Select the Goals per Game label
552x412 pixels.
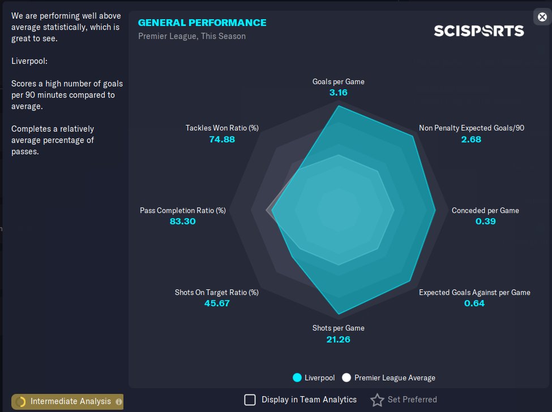pos(338,81)
